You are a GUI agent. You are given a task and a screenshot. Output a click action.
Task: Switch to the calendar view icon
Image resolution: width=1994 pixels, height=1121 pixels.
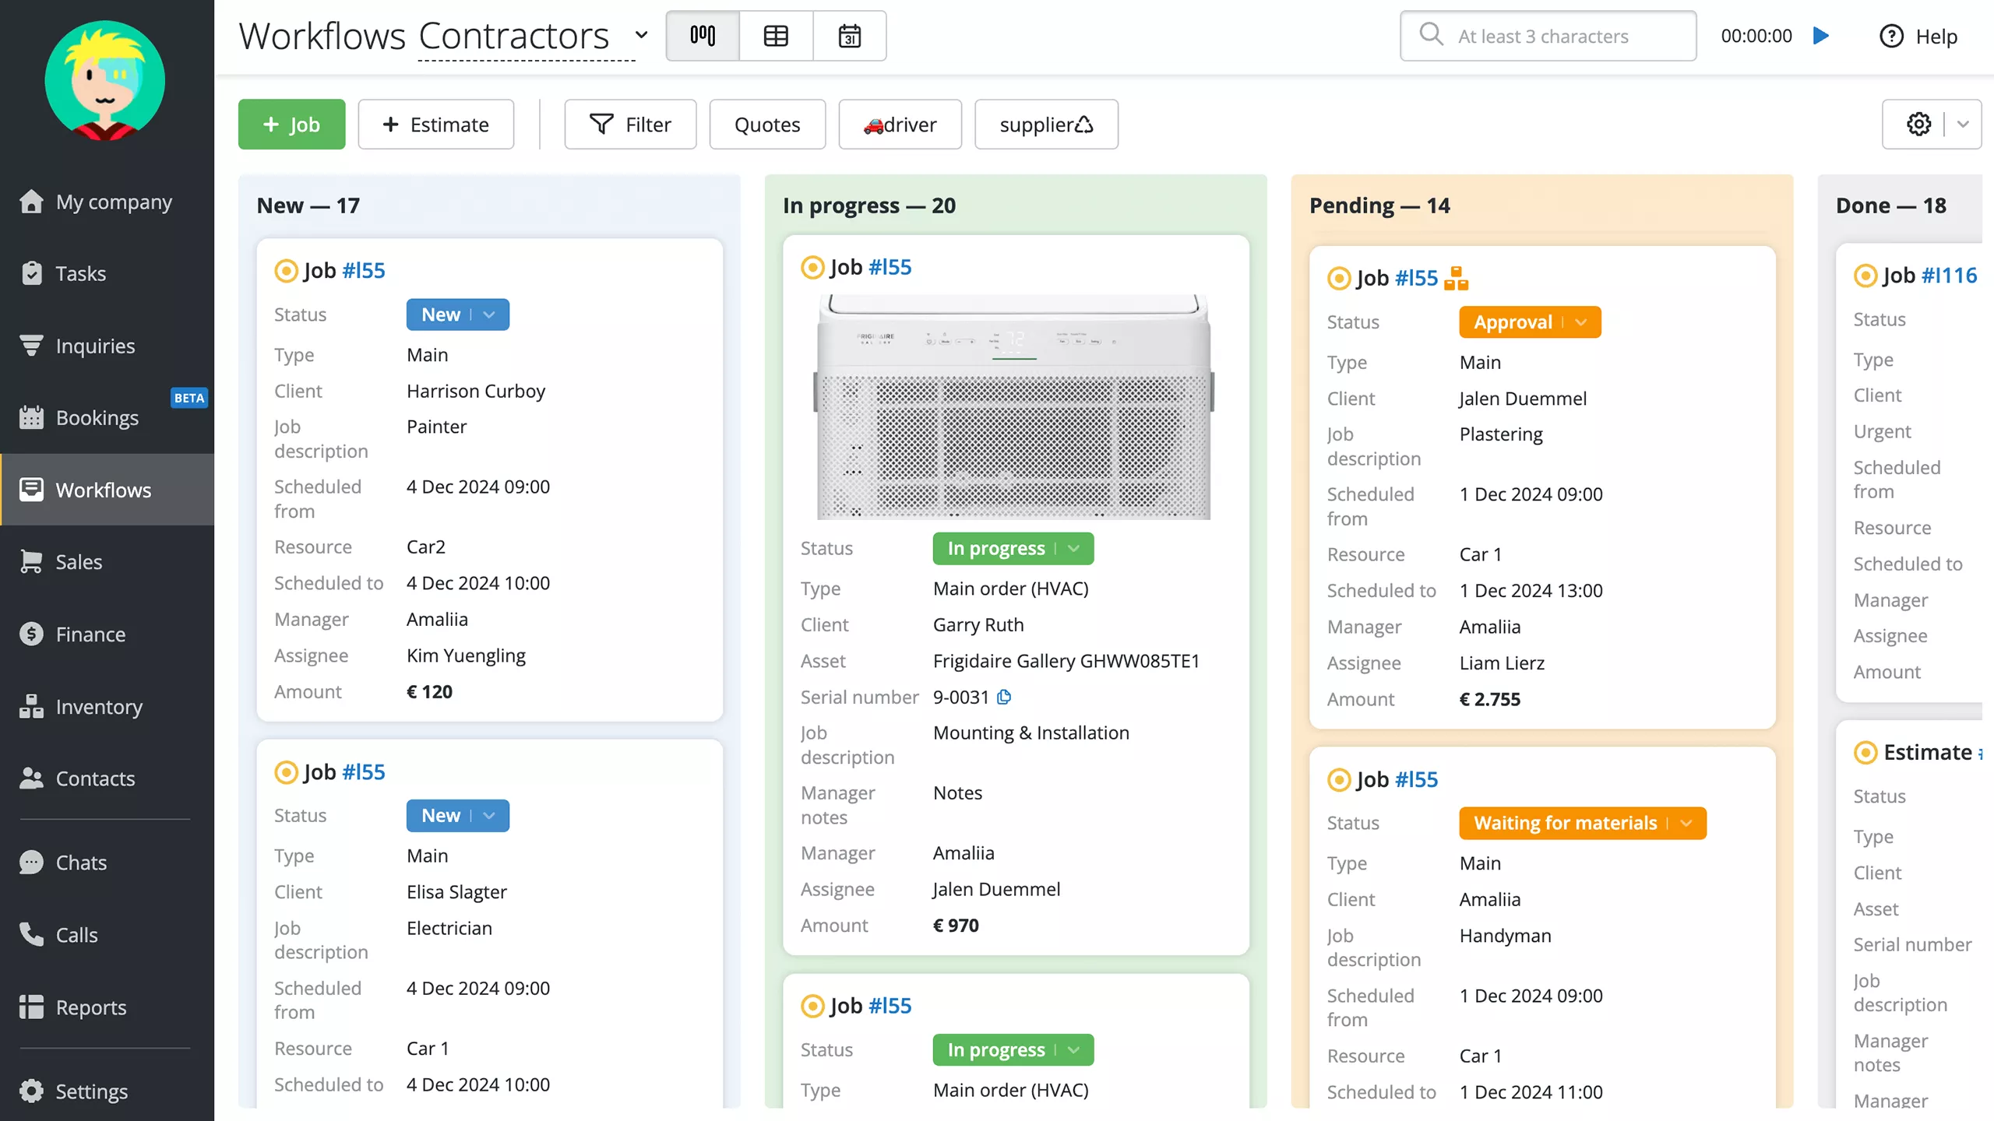[850, 36]
